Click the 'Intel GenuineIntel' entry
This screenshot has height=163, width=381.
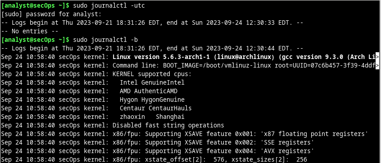tap(152, 82)
